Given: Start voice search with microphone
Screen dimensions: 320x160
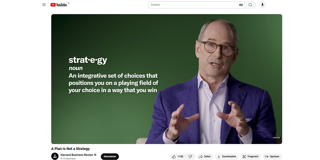Looking at the screenshot, I should (262, 5).
